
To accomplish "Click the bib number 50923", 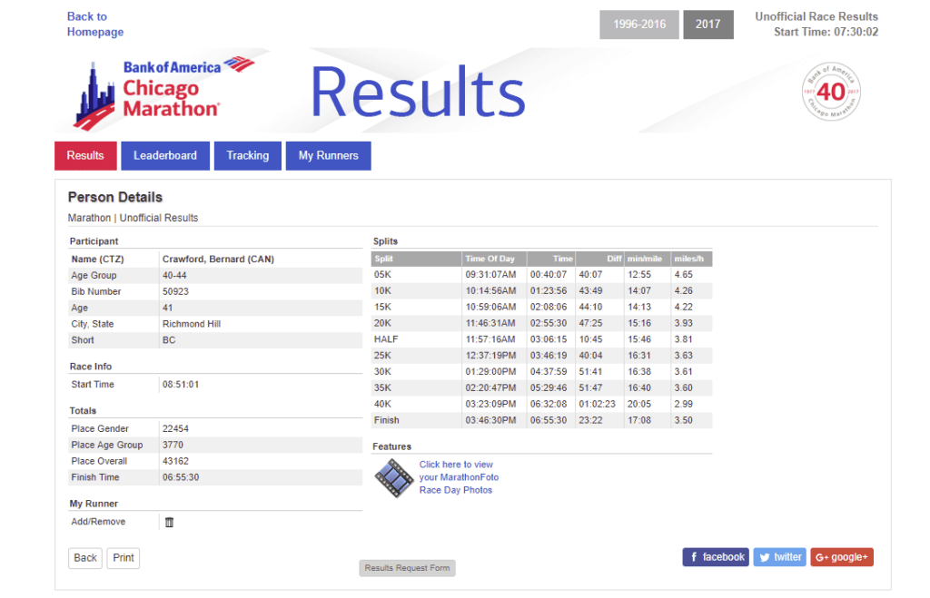I will 175,291.
